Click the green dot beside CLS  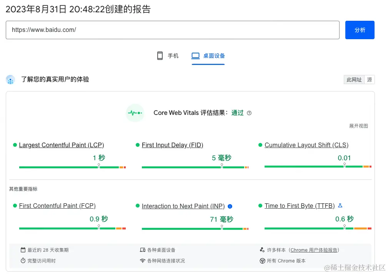tap(260, 145)
